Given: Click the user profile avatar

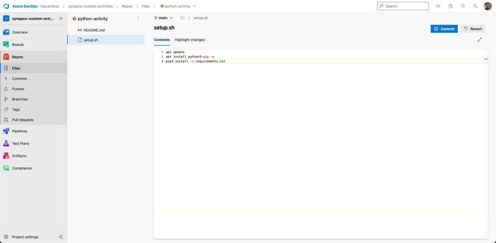Looking at the screenshot, I should tap(488, 6).
